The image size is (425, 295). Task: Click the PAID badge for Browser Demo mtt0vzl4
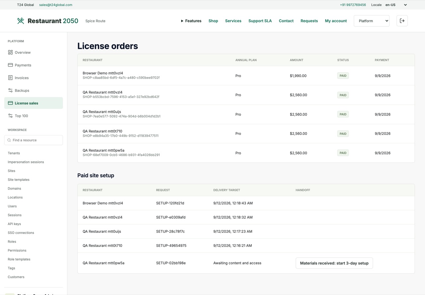pos(343,76)
